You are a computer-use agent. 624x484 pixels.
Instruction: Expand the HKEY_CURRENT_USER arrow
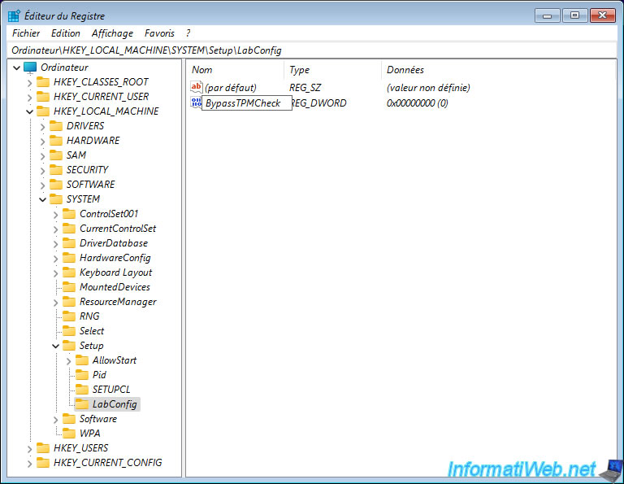coord(29,97)
